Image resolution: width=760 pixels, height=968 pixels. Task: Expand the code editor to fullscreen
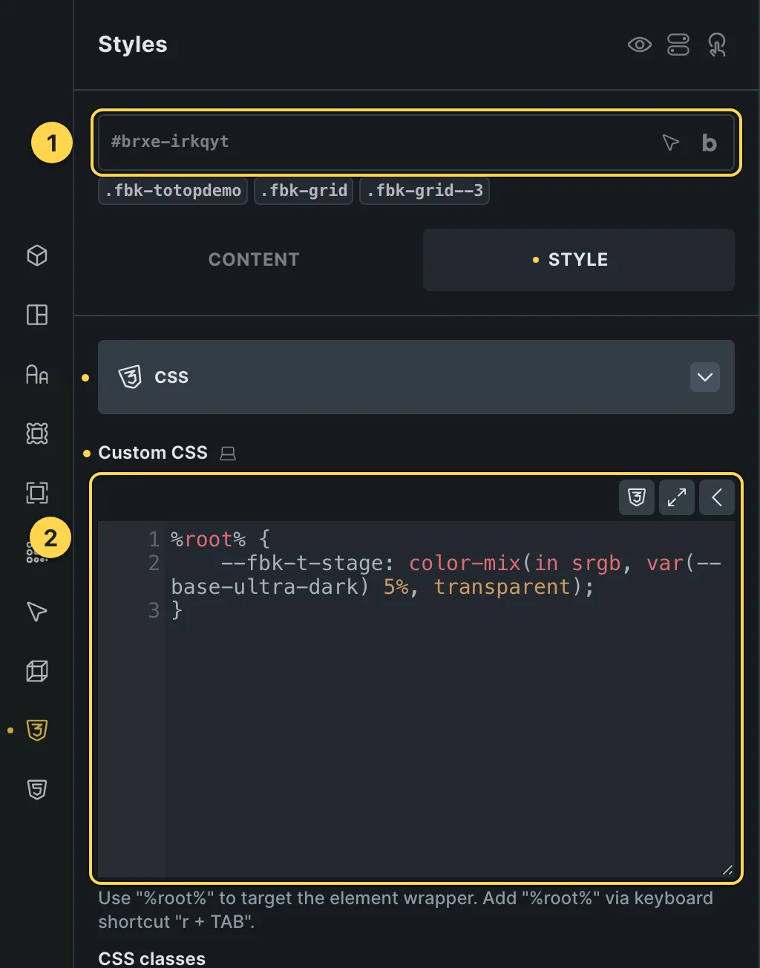(677, 497)
